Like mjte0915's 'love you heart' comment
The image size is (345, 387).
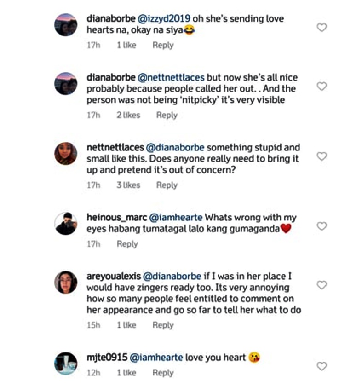[x=322, y=366]
